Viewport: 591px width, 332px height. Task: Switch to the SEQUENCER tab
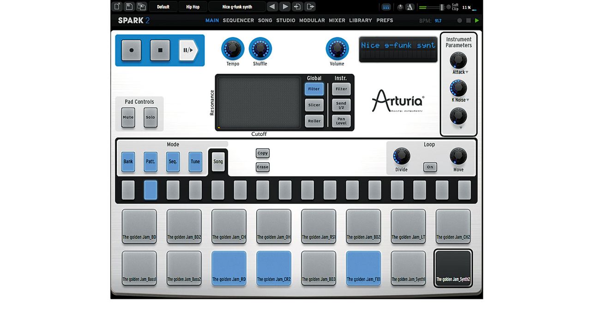[238, 20]
